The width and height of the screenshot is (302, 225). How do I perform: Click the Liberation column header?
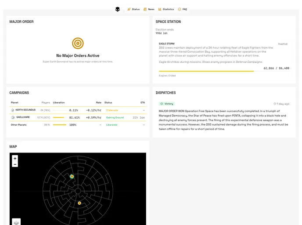[x=59, y=102]
